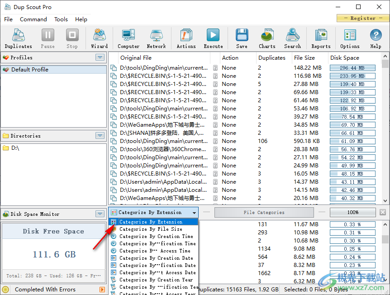Select the row with file size 590.18 KB
390x295 pixels.
click(245, 141)
